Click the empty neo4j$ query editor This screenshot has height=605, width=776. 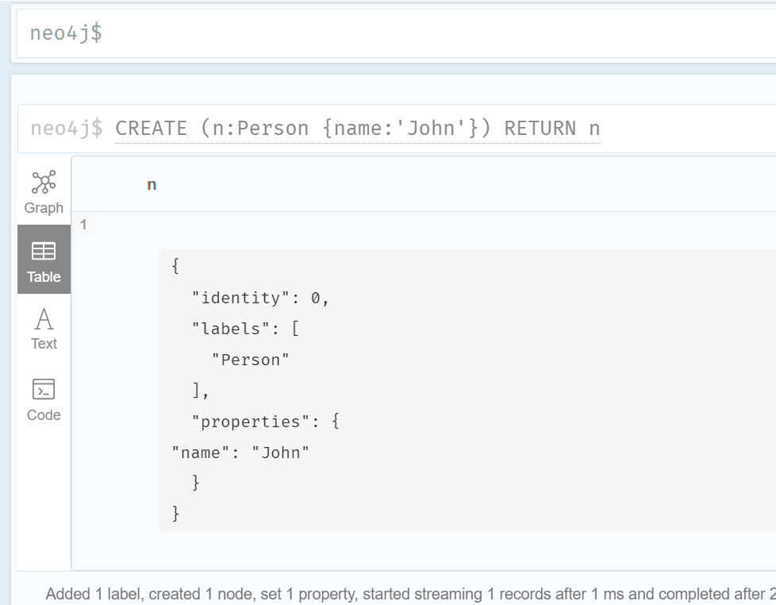(x=396, y=33)
